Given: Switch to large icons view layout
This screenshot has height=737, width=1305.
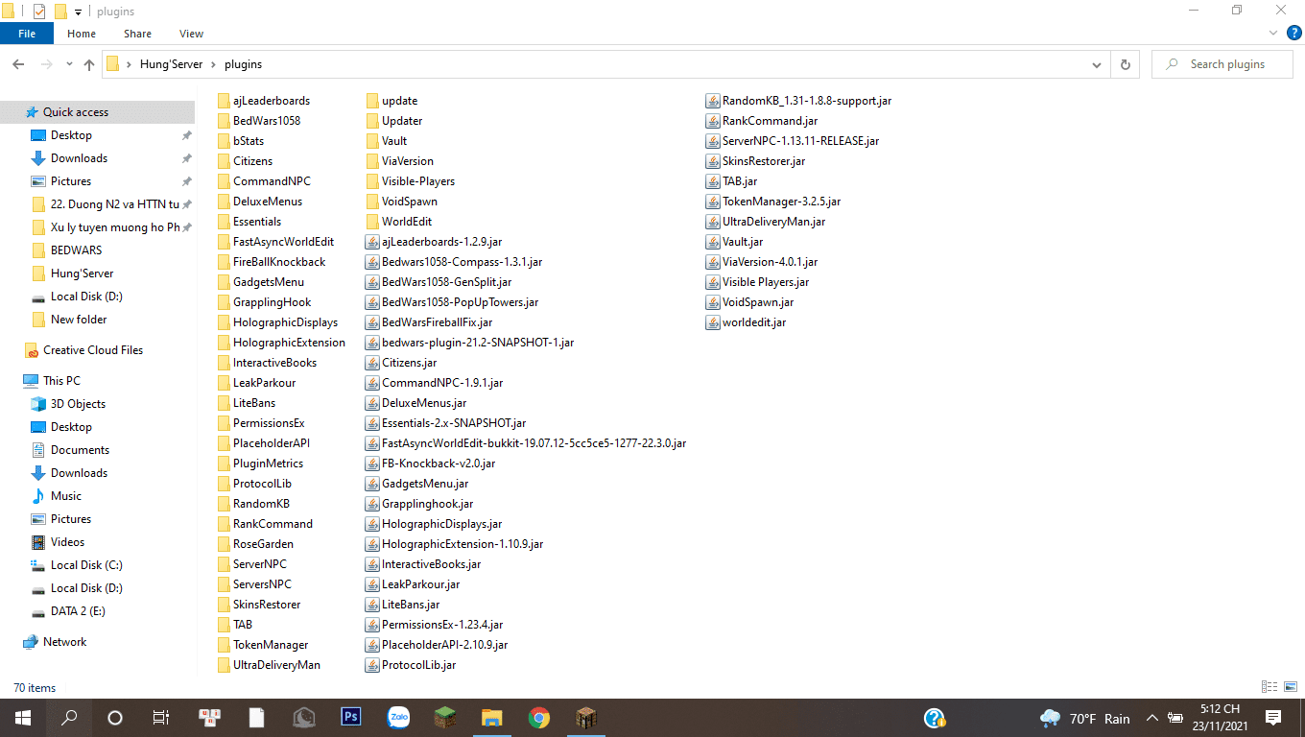Looking at the screenshot, I should pyautogui.click(x=1289, y=687).
